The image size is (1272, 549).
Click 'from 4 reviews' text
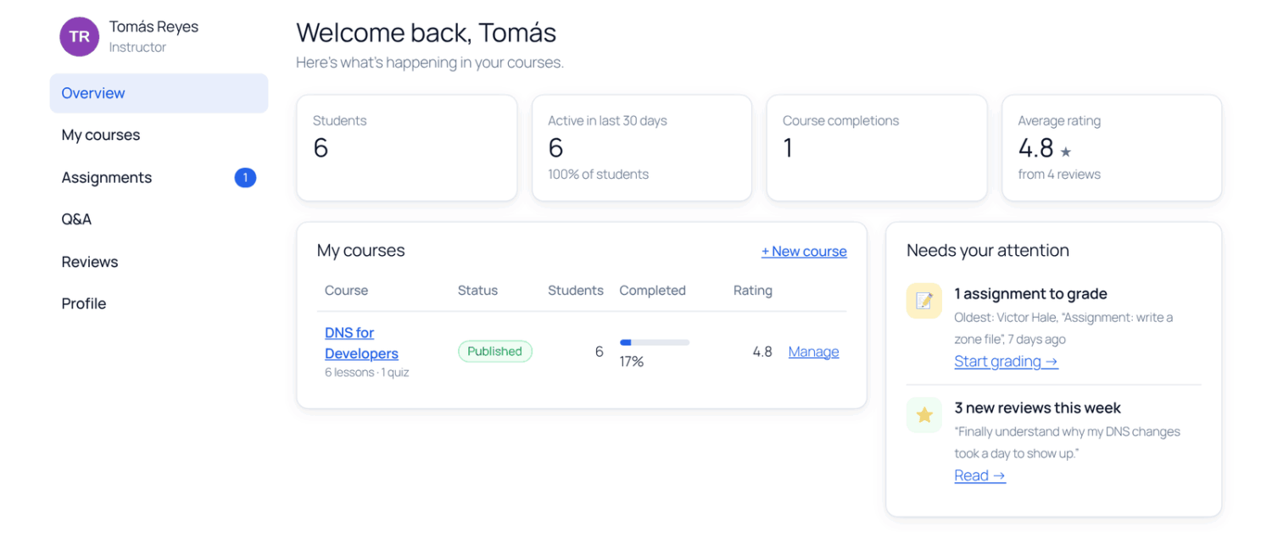[1059, 175]
